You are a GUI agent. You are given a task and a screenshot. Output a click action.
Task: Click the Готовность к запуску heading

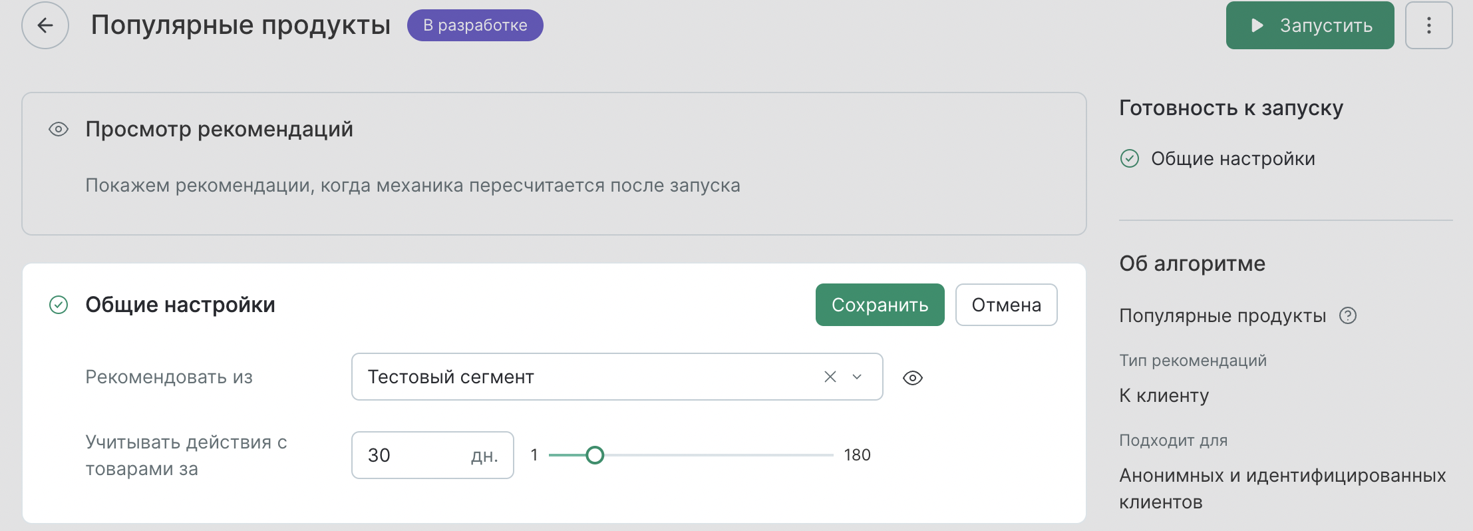tap(1231, 108)
